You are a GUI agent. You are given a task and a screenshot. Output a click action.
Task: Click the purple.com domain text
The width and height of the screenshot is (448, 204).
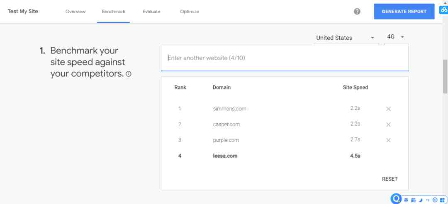(x=226, y=140)
